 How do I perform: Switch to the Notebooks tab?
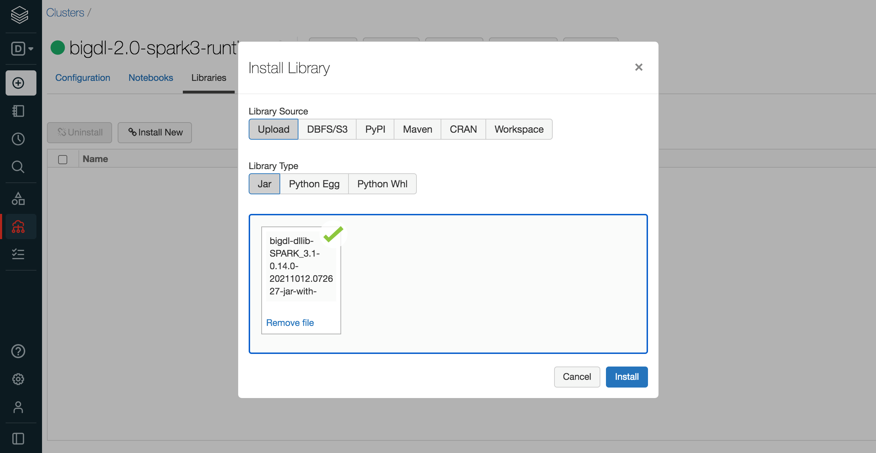(x=151, y=78)
